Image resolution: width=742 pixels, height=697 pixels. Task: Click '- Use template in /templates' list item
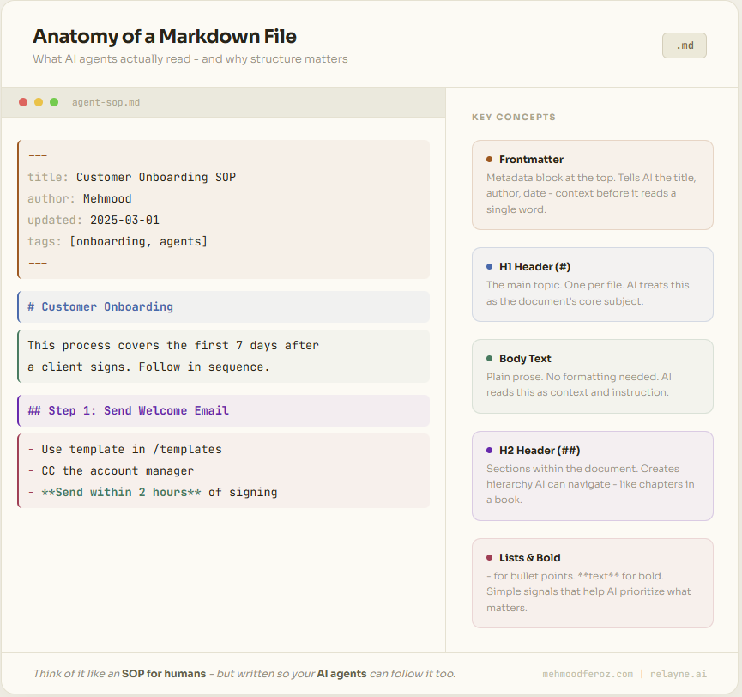[124, 449]
